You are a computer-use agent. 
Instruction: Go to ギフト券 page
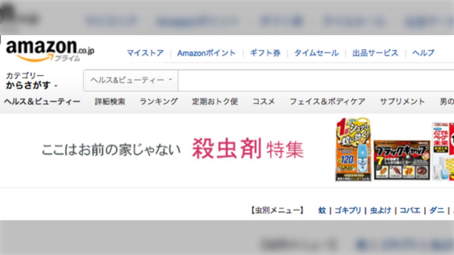click(265, 53)
